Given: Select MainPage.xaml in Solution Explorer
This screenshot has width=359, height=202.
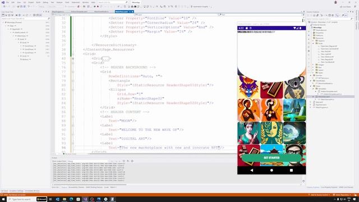Looking at the screenshot, I should tap(324, 97).
